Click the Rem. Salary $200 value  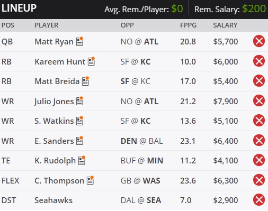(254, 8)
